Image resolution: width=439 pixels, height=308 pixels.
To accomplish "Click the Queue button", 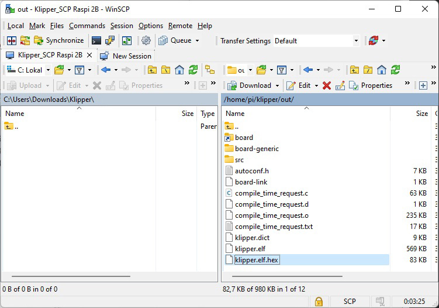I will pos(175,40).
